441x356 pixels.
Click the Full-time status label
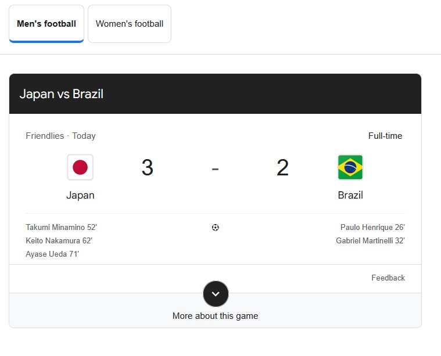click(x=385, y=136)
